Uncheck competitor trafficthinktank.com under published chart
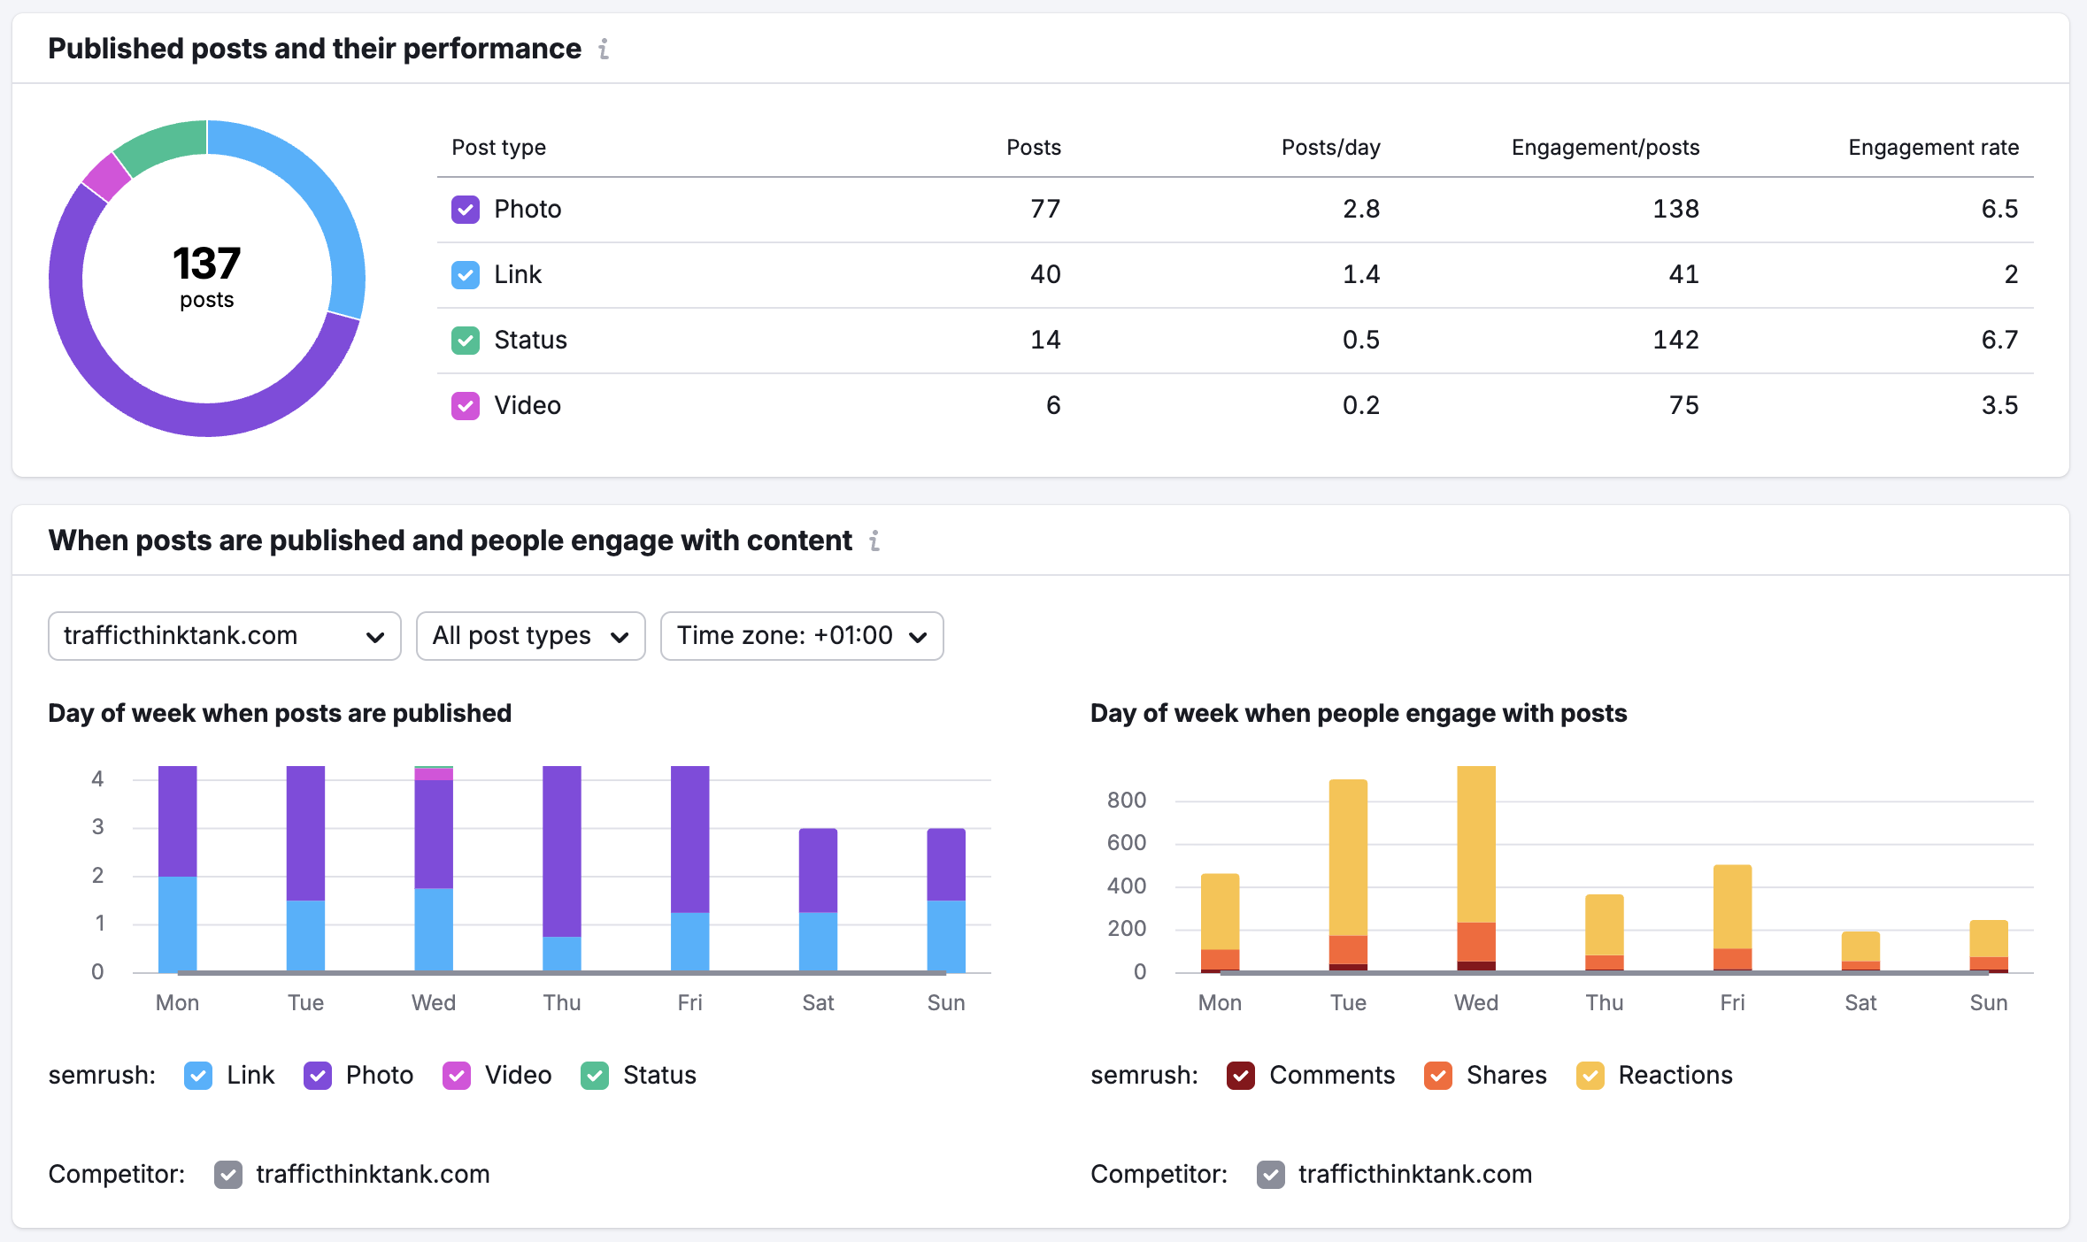 [228, 1175]
